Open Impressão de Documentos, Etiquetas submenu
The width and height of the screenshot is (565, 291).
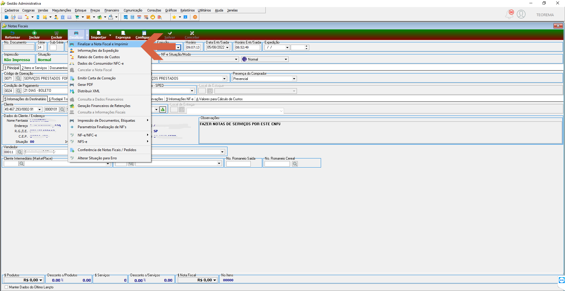point(109,121)
